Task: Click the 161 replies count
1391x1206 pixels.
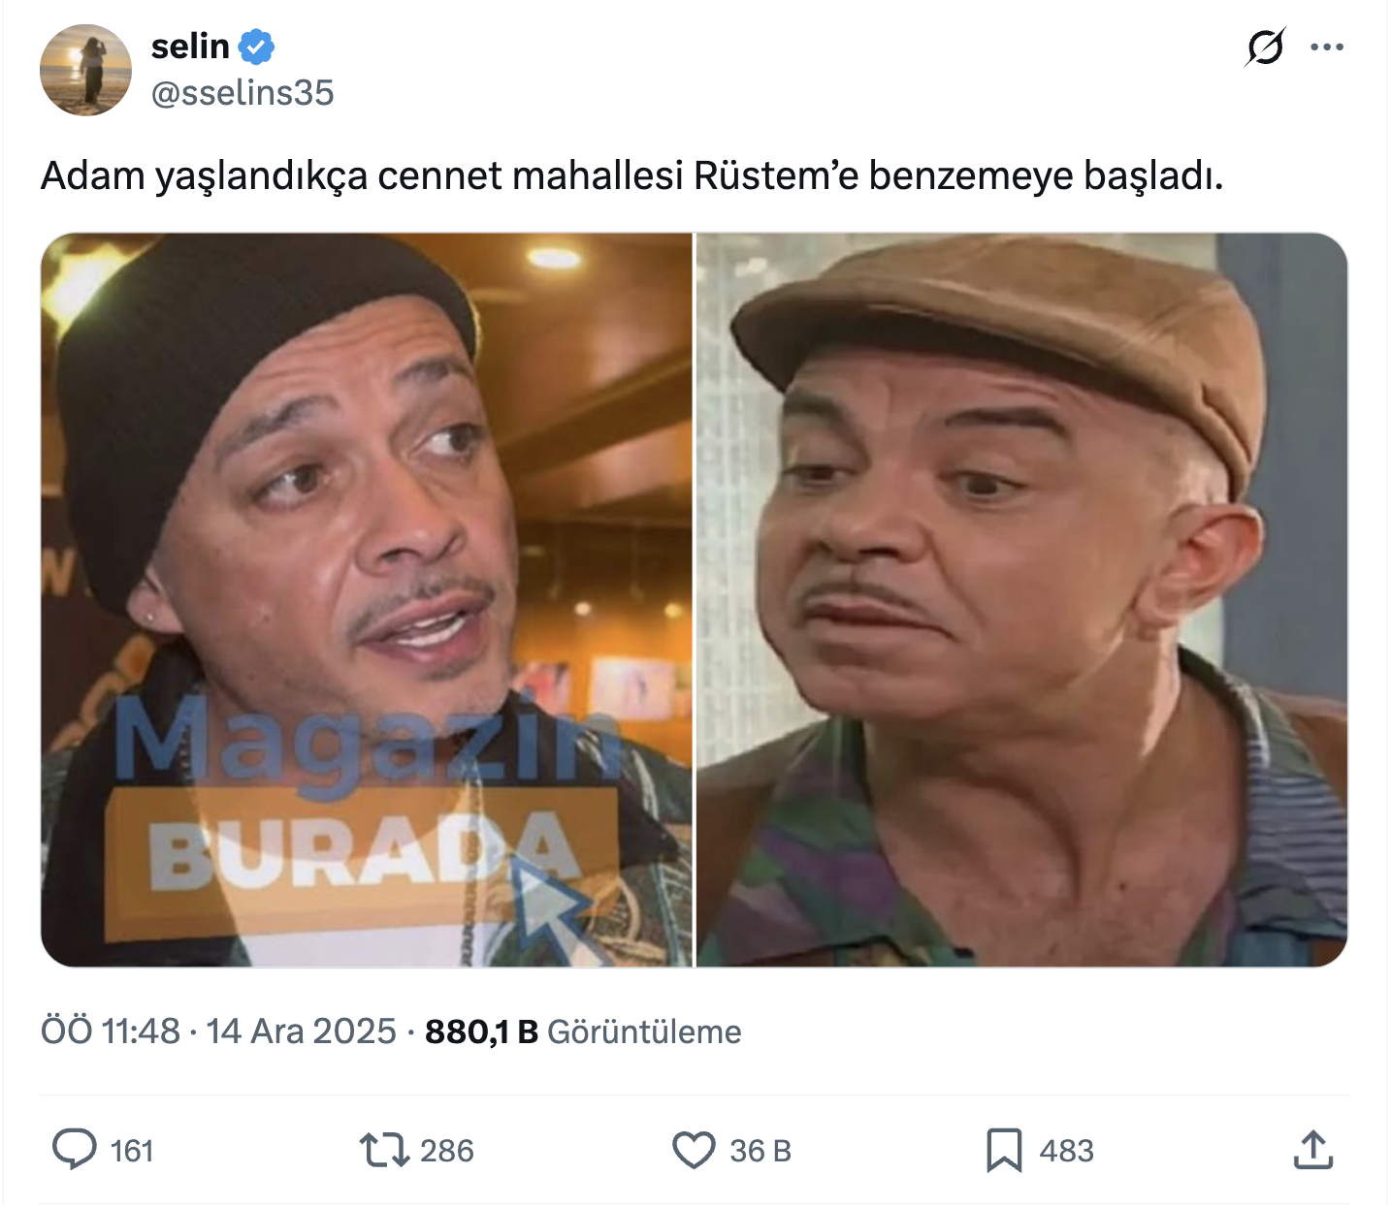Action: tap(132, 1151)
